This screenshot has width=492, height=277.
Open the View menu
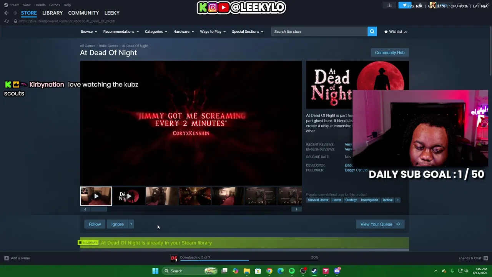27,5
